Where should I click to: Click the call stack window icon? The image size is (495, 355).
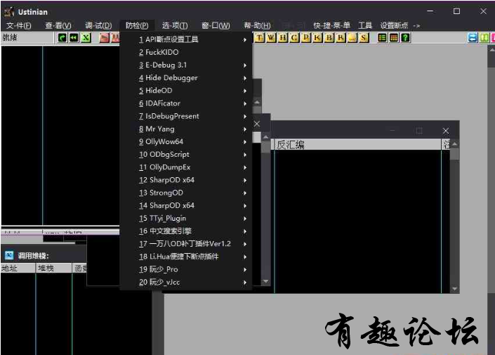[x=9, y=255]
